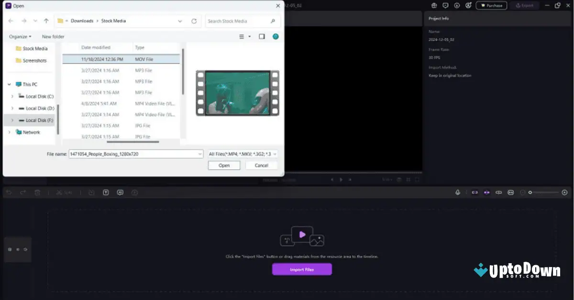
Task: Open the file type filter dropdown
Action: tap(242, 154)
